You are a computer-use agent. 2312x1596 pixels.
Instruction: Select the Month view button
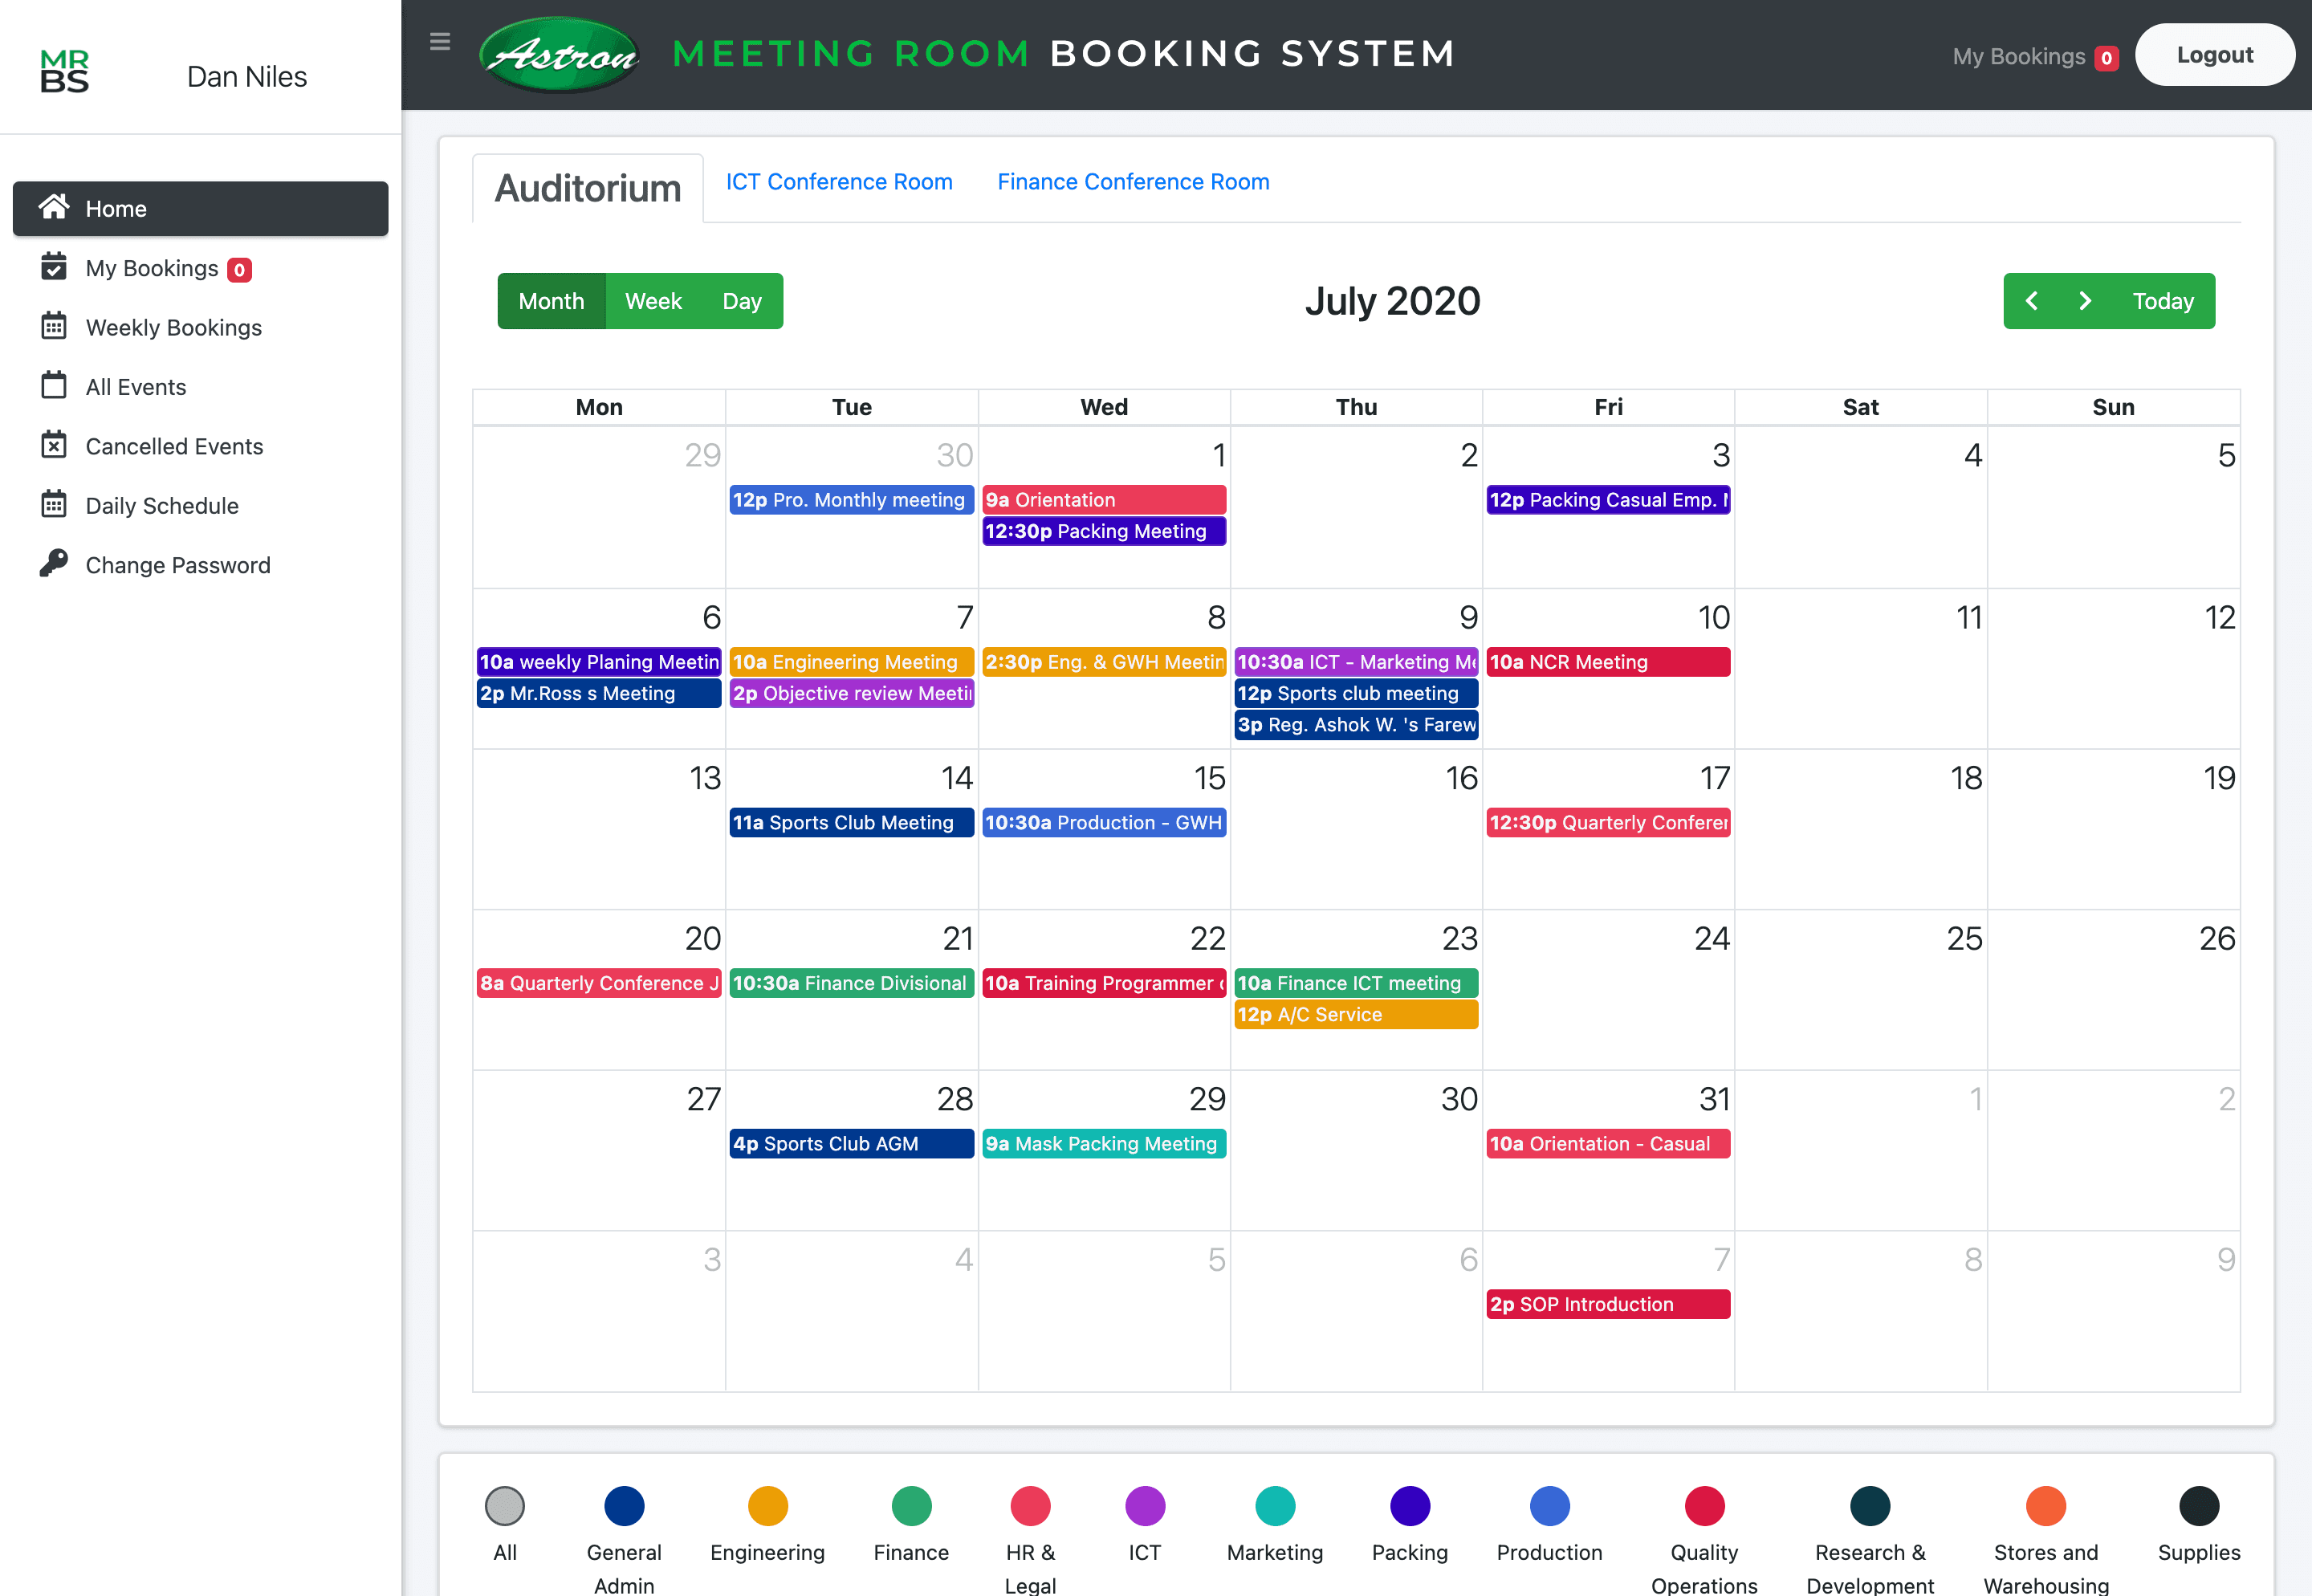[551, 301]
